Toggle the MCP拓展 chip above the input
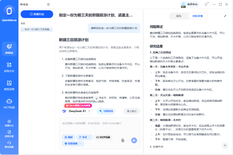 (x=103, y=137)
